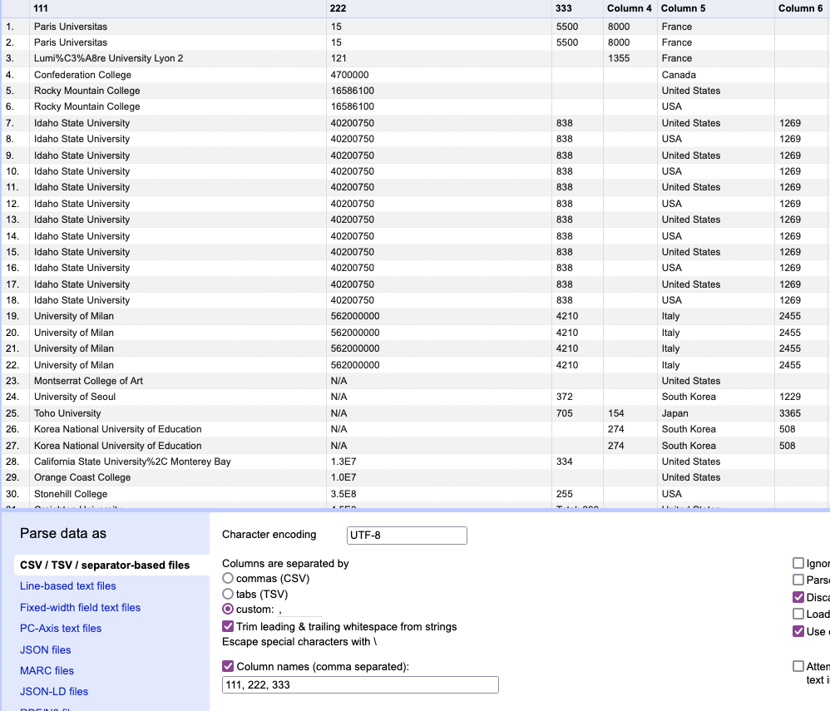
Task: Switch to Line-based text files
Action: pos(67,586)
